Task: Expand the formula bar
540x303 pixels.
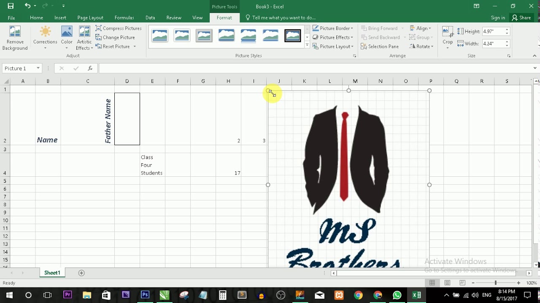Action: [535, 68]
